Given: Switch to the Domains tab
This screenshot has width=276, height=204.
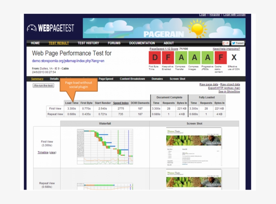Looking at the screenshot, I should [x=157, y=79].
